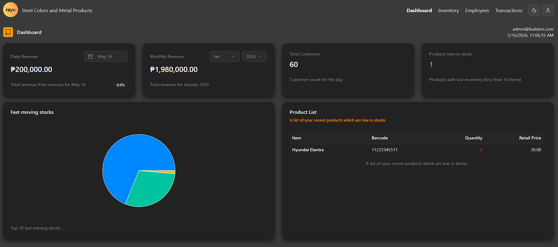
Task: Click the admin@builders.com email text
Action: coord(533,29)
